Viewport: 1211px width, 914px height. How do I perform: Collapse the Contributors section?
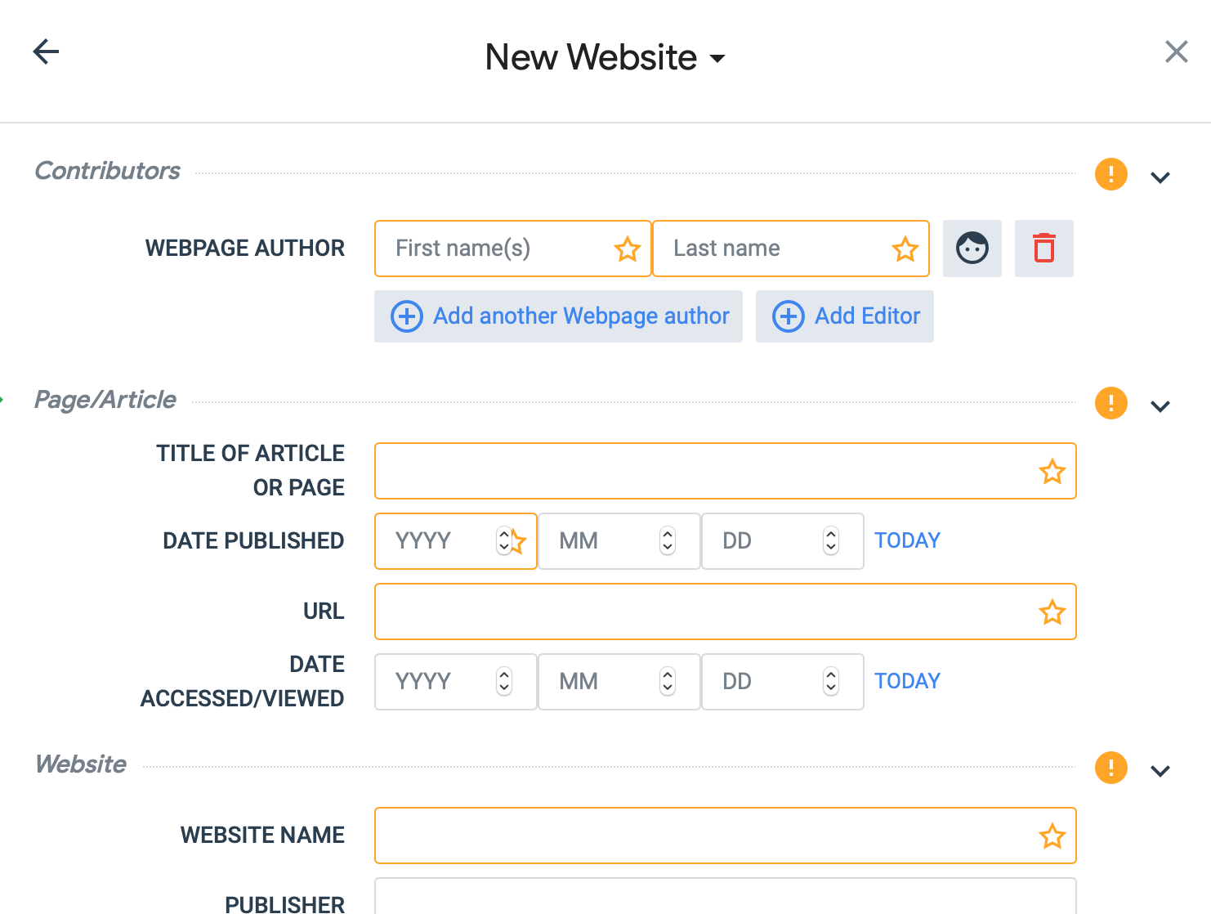coord(1160,177)
